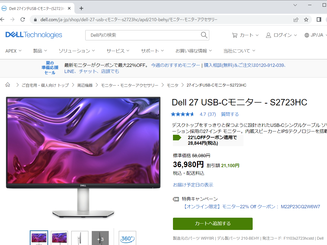Image resolution: width=327 pixels, height=245 pixels.
Task: Expand the ソリューション menu
Action: click(x=77, y=51)
